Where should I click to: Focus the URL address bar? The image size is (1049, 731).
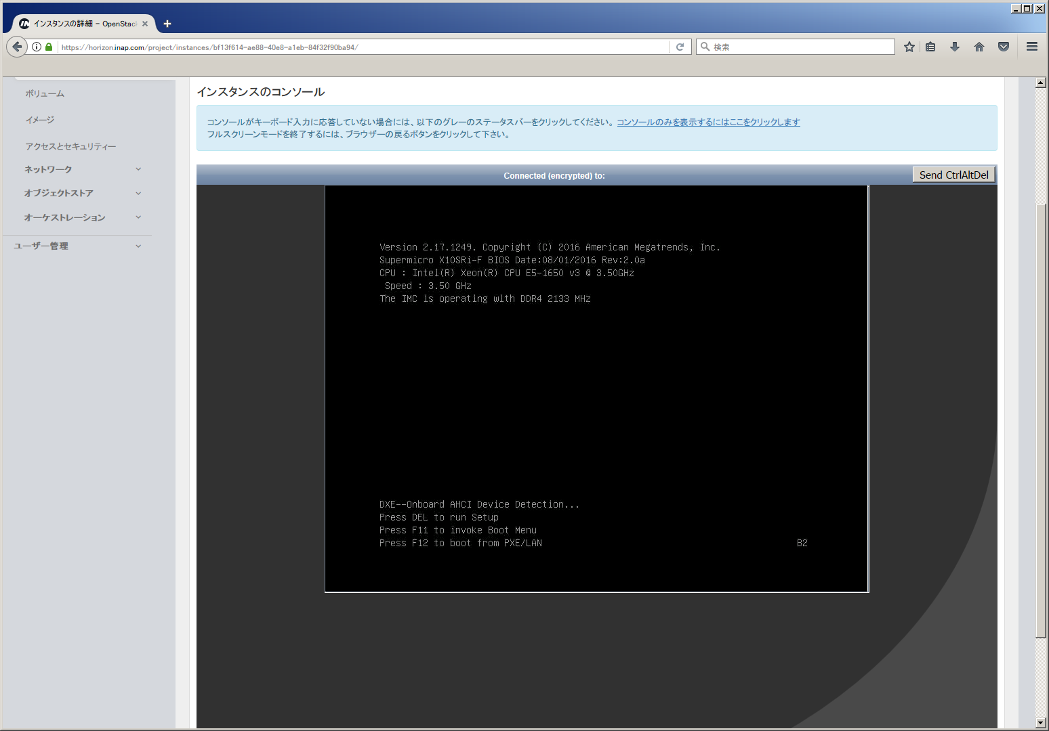(364, 47)
